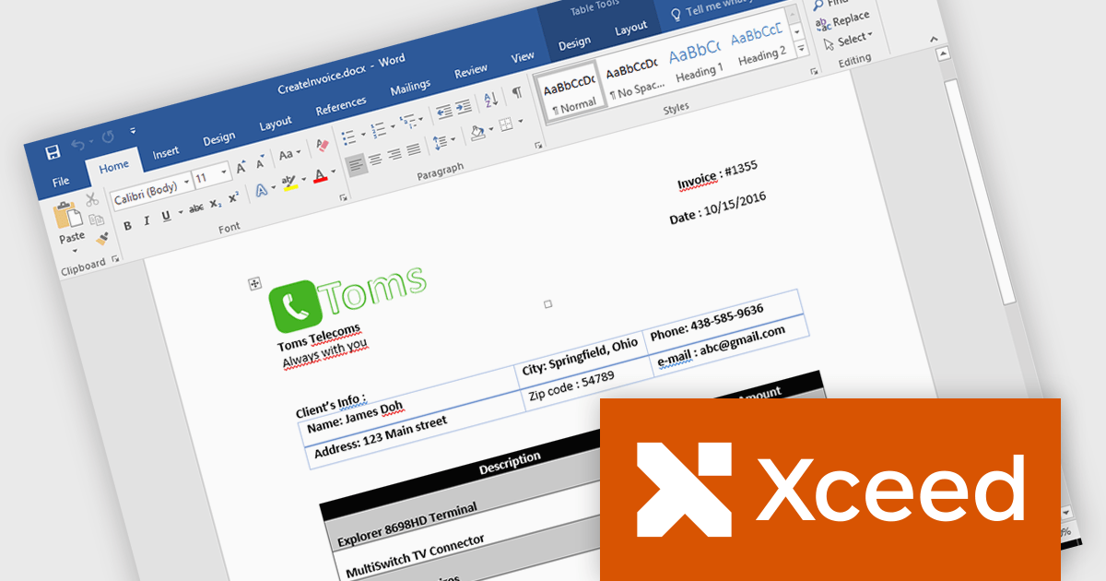This screenshot has width=1106, height=581.
Task: Open the Font dialog launcher
Action: click(x=343, y=197)
